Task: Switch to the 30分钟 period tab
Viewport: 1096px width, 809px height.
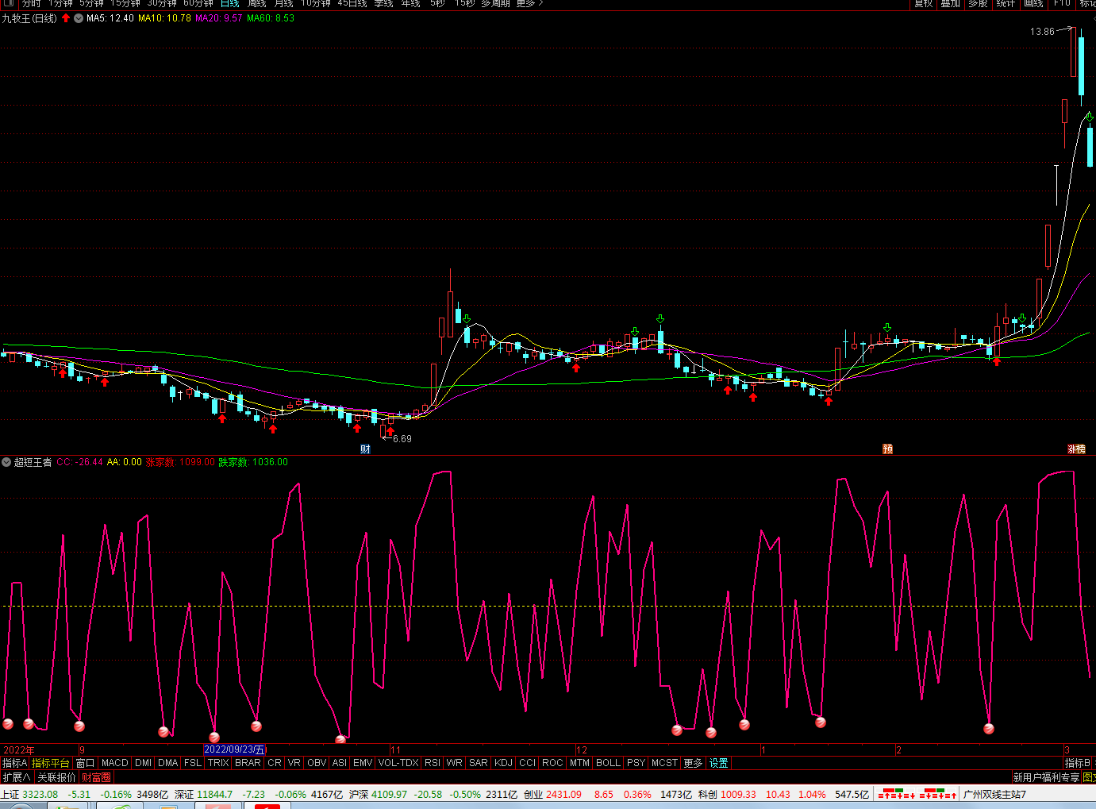Action: pos(162,3)
